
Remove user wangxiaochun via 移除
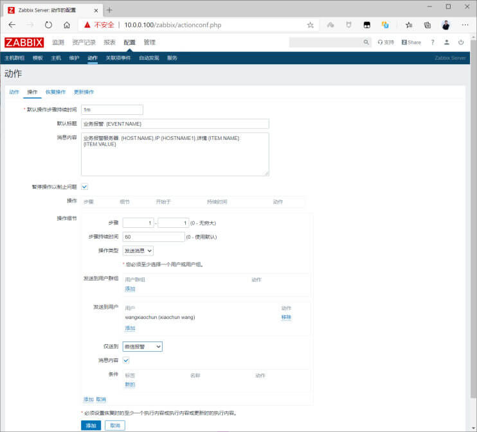[286, 317]
